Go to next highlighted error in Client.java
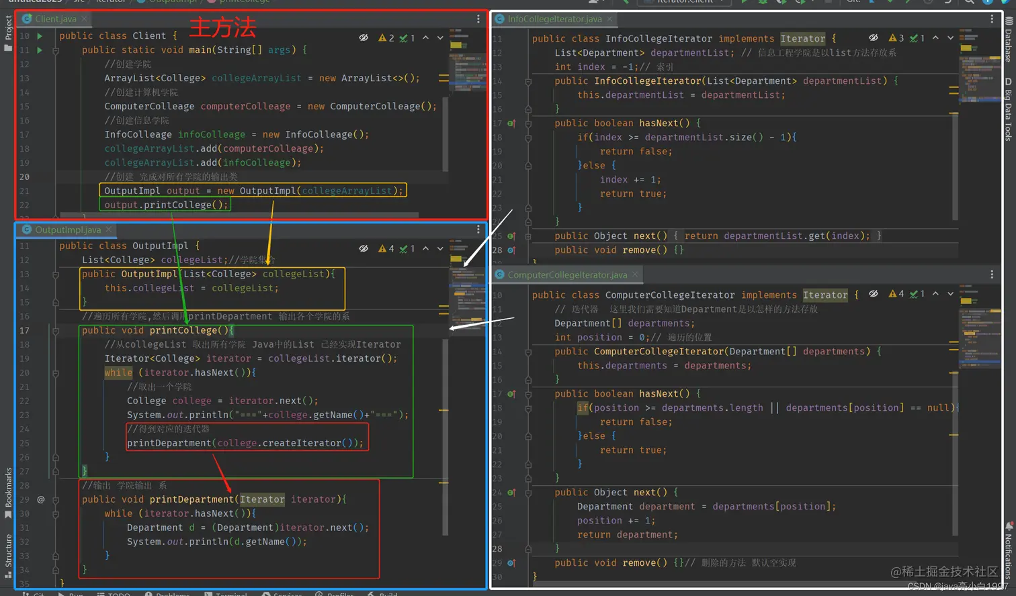This screenshot has width=1016, height=596. [x=440, y=38]
